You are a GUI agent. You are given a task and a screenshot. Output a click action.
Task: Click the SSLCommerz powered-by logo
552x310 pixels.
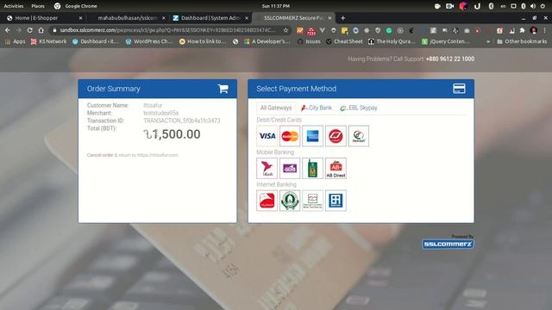(448, 244)
